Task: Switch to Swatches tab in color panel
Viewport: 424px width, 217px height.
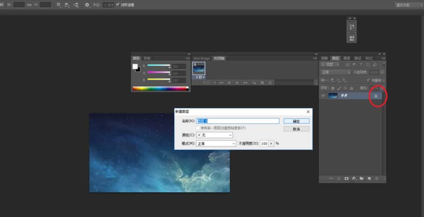Action: [x=147, y=58]
